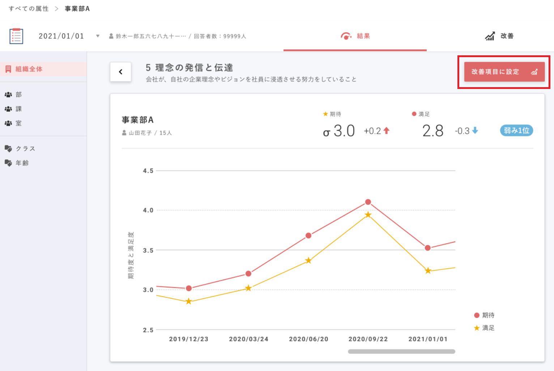Switch to the 結果 tab
Image resolution: width=554 pixels, height=371 pixels.
click(355, 36)
